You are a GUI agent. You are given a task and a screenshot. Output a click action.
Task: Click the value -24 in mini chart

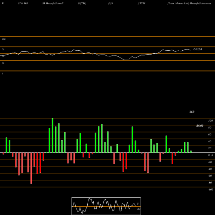pos(138,209)
